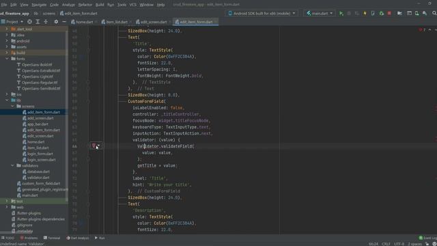437x246 pixels.
Task: Hide the Project panel with minus icon
Action: pos(64,21)
